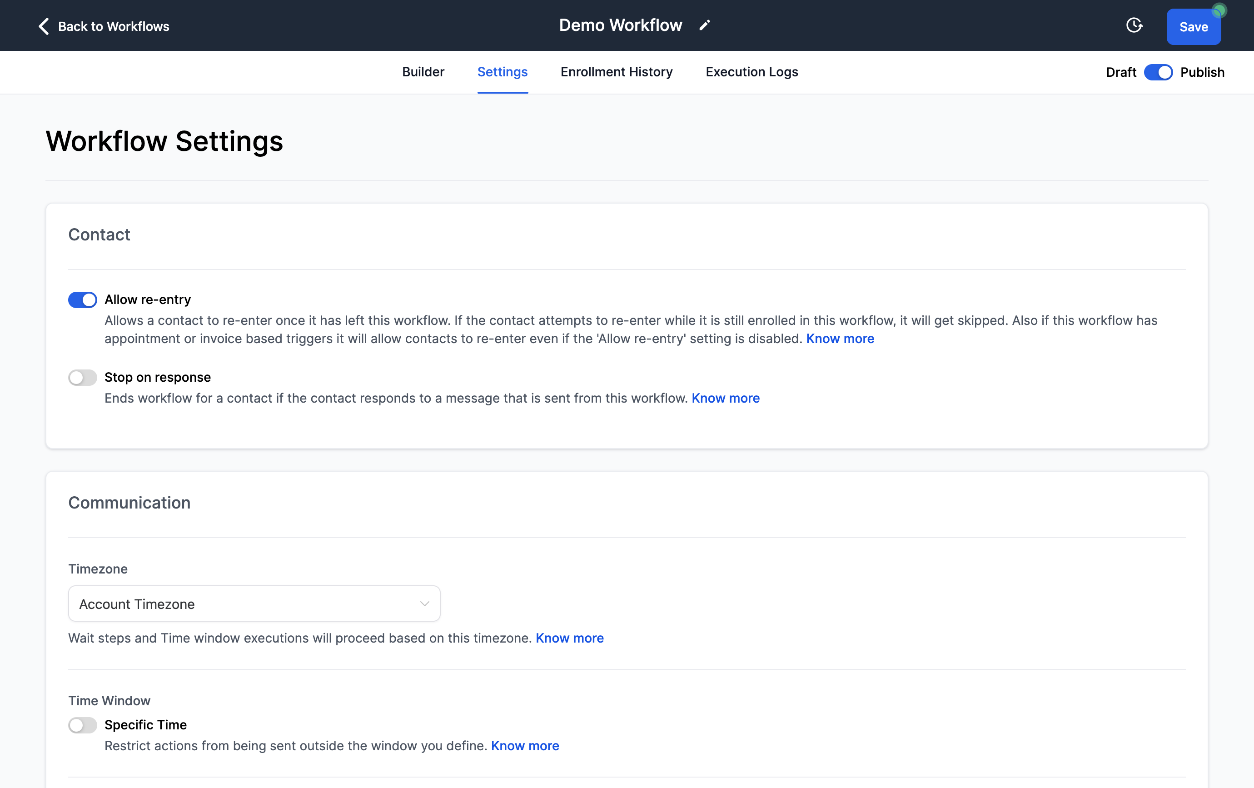The width and height of the screenshot is (1254, 788).
Task: Click the Specific Time label
Action: [x=145, y=724]
